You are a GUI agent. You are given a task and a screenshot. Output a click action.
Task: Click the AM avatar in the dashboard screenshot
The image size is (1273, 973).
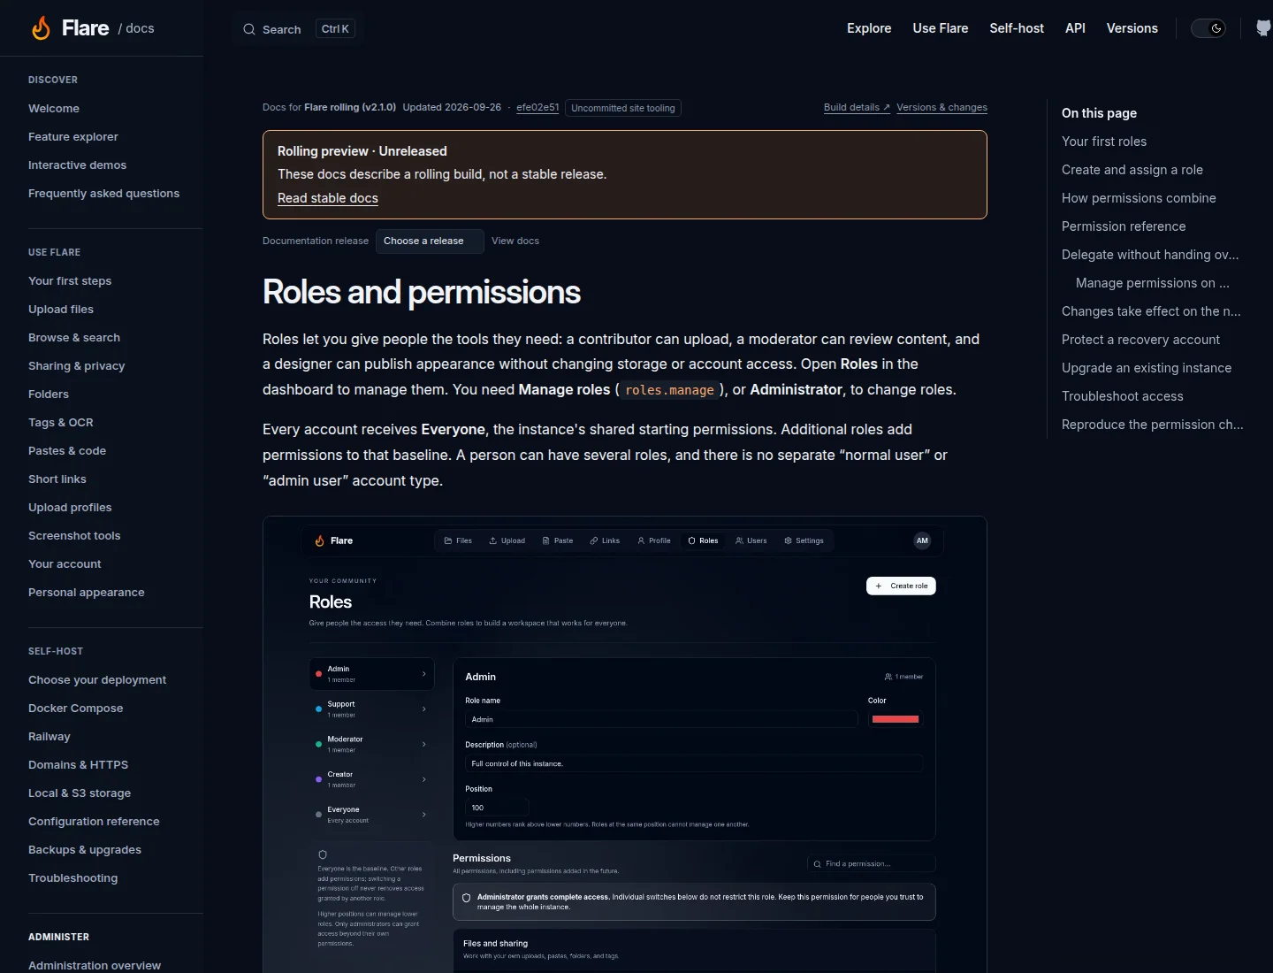(922, 540)
